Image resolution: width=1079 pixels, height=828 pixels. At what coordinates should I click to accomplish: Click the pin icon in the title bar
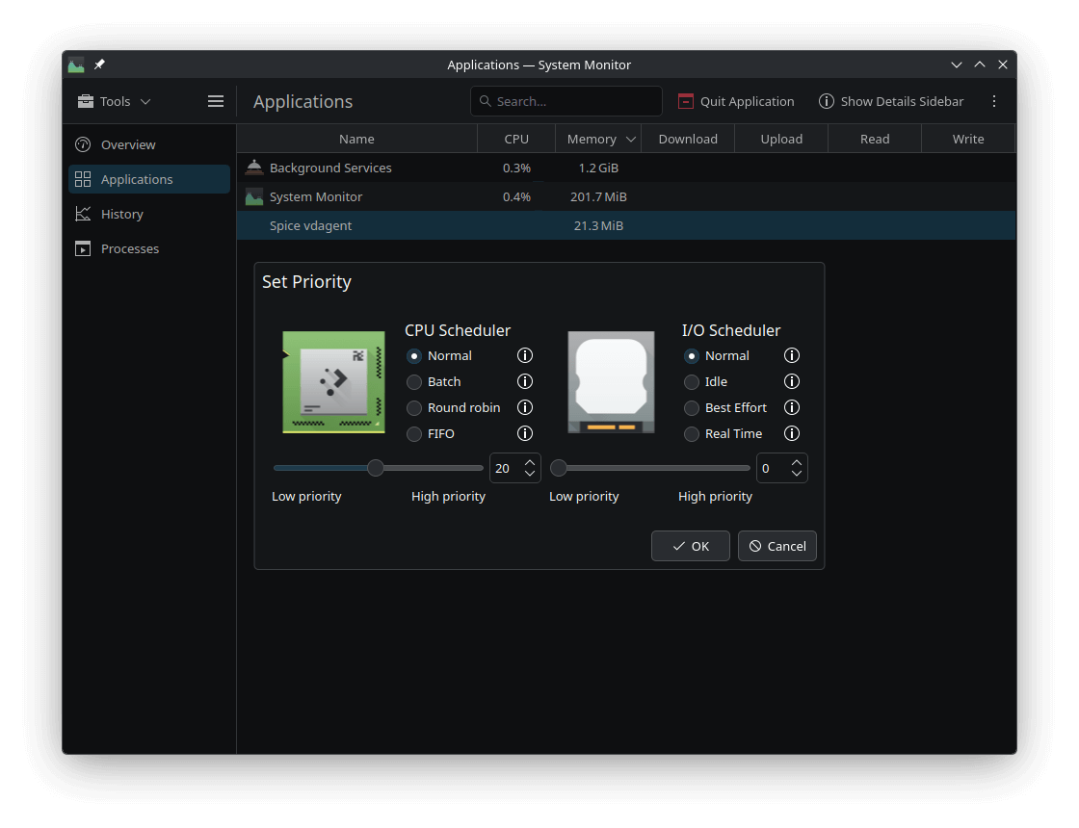tap(98, 65)
